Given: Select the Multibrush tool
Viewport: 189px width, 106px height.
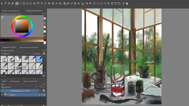Looking at the screenshot, I should click(x=49, y=4).
